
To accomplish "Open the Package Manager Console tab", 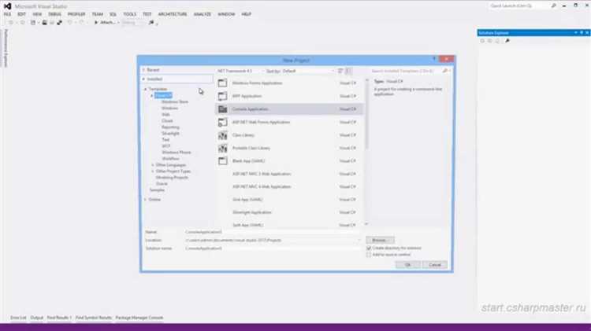I will 139,318.
